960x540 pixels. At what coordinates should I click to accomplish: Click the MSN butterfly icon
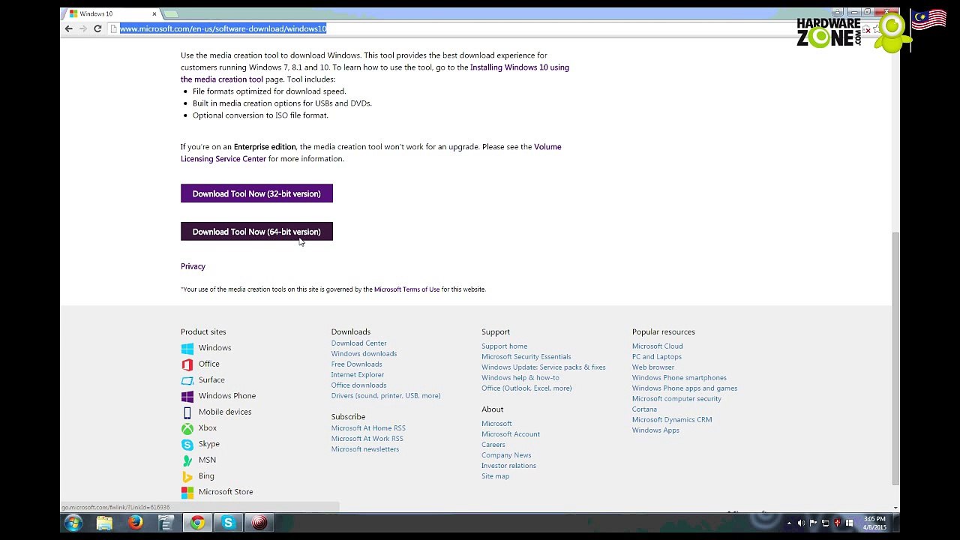point(187,460)
